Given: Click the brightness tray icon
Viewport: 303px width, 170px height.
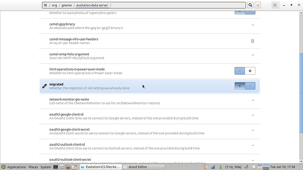Looking at the screenshot, I should tap(253, 167).
